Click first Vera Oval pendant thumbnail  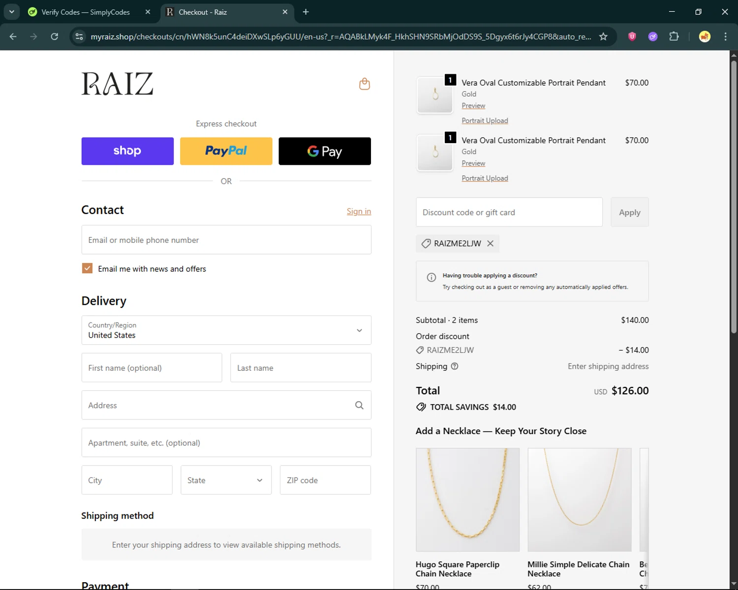pos(435,95)
